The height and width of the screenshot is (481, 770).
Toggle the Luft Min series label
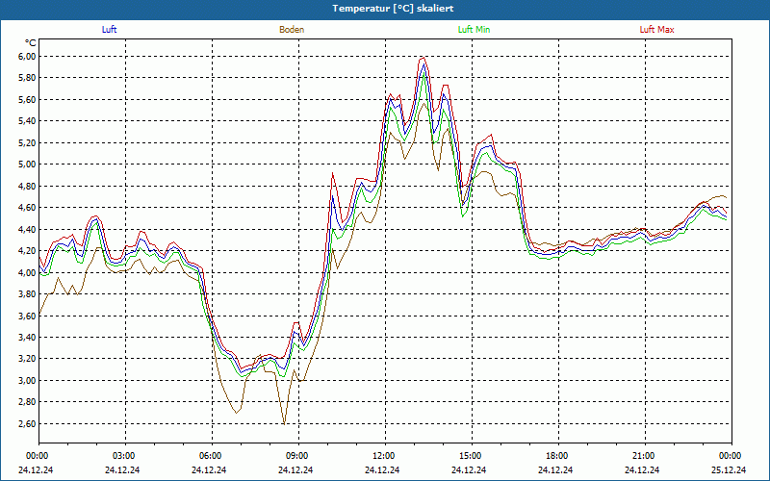[x=474, y=30]
